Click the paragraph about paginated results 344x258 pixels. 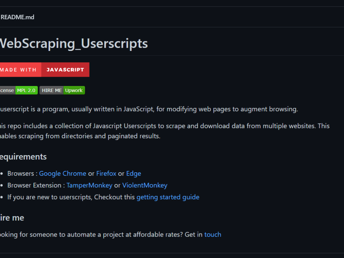[165, 131]
